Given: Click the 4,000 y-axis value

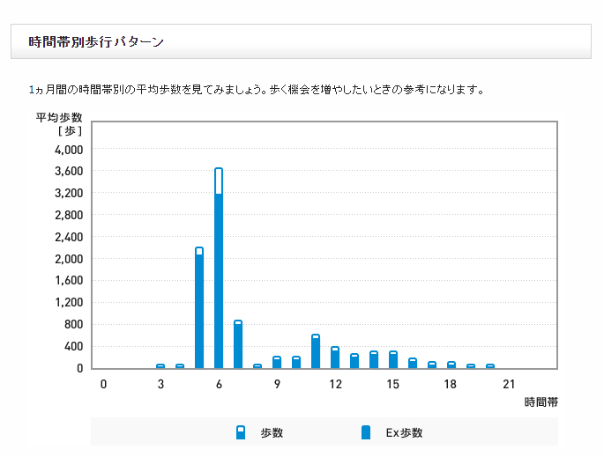Looking at the screenshot, I should click(x=69, y=150).
